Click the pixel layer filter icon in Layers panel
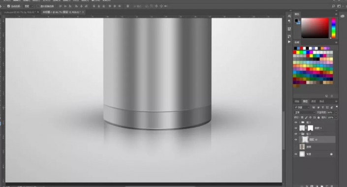Image resolution: width=347 pixels, height=187 pixels. (314, 107)
